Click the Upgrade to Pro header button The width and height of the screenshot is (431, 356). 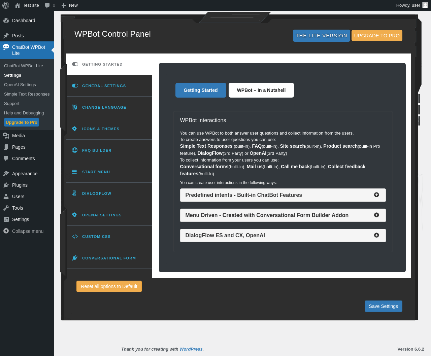point(377,36)
